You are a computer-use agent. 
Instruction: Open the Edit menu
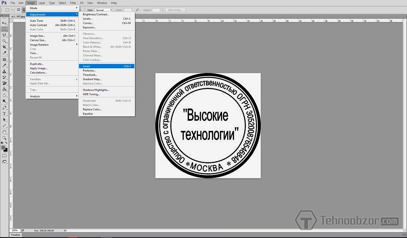coord(21,3)
